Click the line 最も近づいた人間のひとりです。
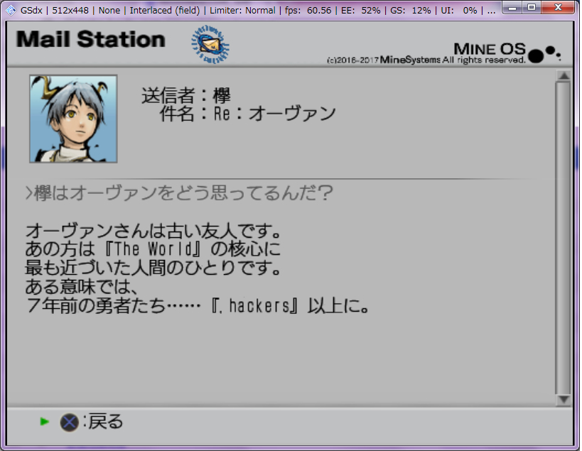 [x=153, y=268]
